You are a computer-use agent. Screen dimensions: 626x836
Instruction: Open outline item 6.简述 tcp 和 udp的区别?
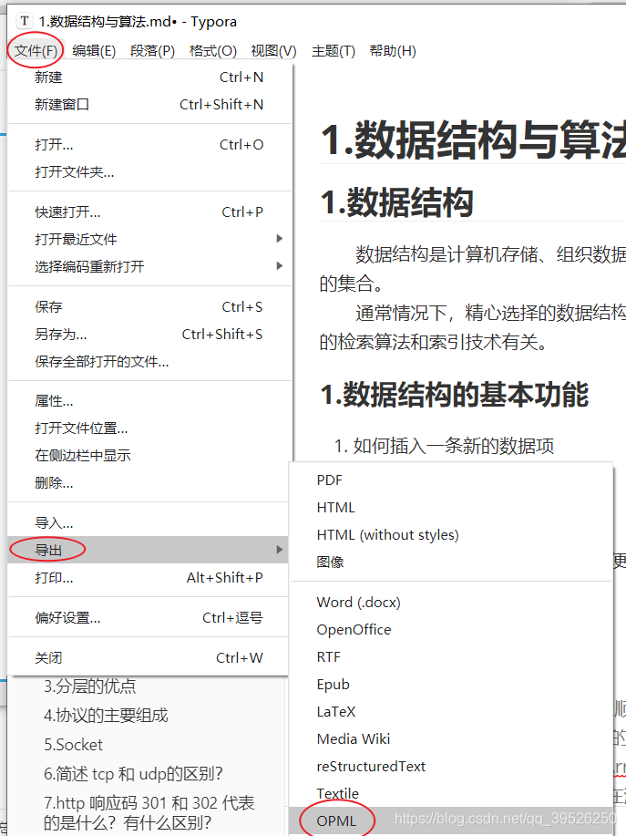point(133,774)
